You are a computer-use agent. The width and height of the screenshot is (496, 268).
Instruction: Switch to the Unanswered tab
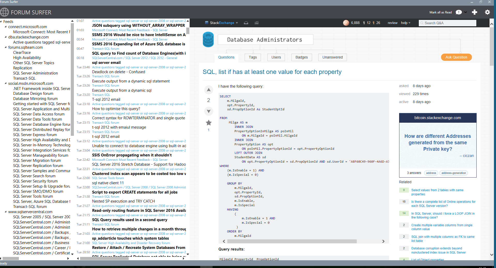click(x=332, y=57)
